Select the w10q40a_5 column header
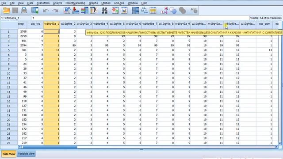Image resolution: width=283 pixels, height=159 pixels. coord(117,25)
